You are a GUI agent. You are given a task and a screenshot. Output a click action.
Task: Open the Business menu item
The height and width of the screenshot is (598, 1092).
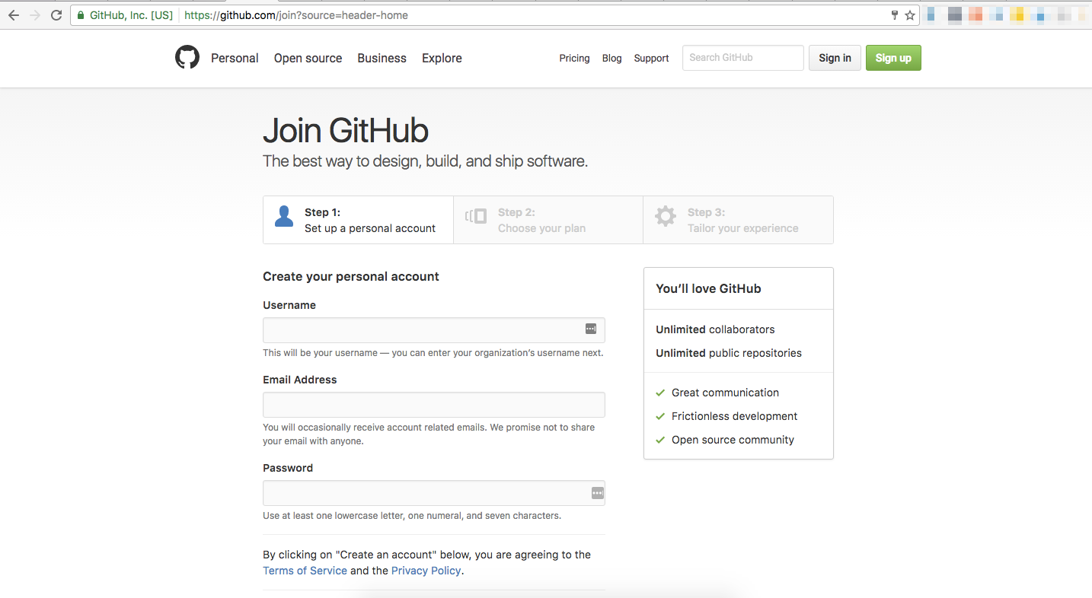pyautogui.click(x=382, y=58)
